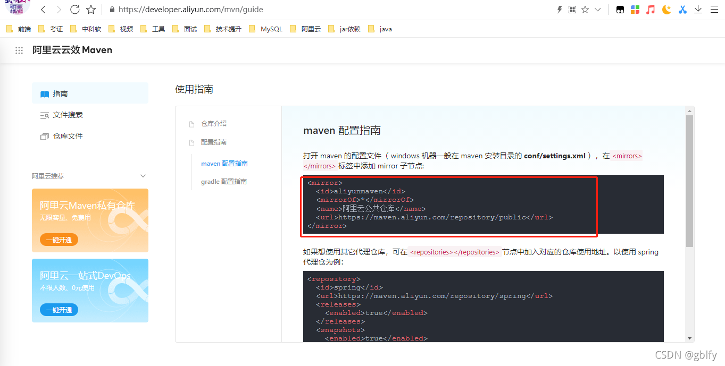Screen dimensions: 725x366
Task: Click the 阿里云云效 Maven site title
Action: [x=72, y=50]
